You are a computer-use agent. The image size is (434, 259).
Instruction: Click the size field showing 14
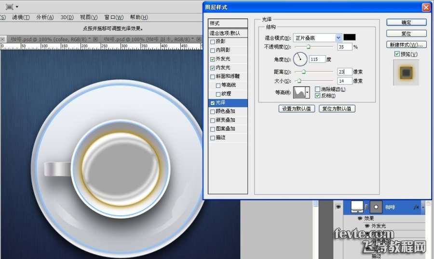tap(345, 81)
